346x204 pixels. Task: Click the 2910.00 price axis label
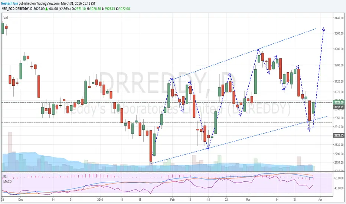pos(339,127)
